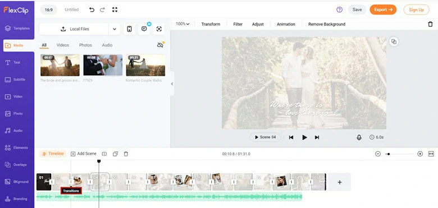Image resolution: width=438 pixels, height=208 pixels.
Task: Click the orange Export button
Action: [383, 10]
